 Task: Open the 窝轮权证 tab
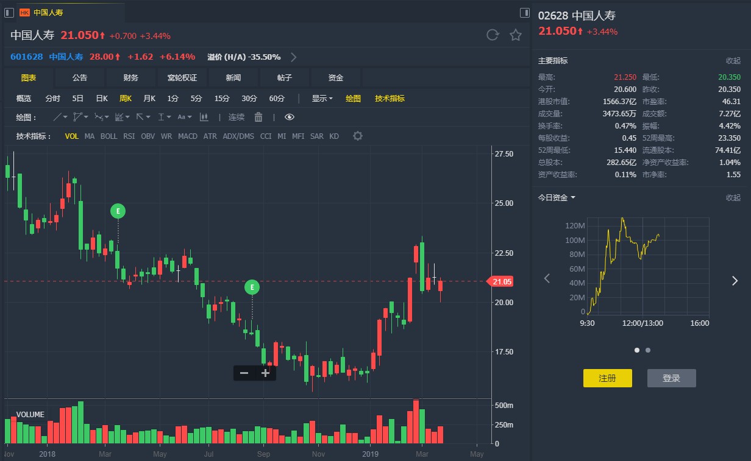[182, 78]
